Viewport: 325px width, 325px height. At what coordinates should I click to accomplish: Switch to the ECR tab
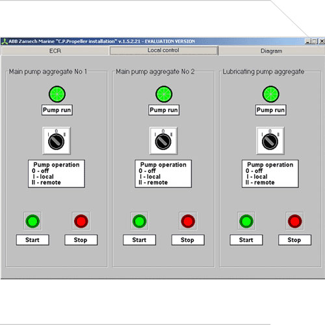(55, 51)
